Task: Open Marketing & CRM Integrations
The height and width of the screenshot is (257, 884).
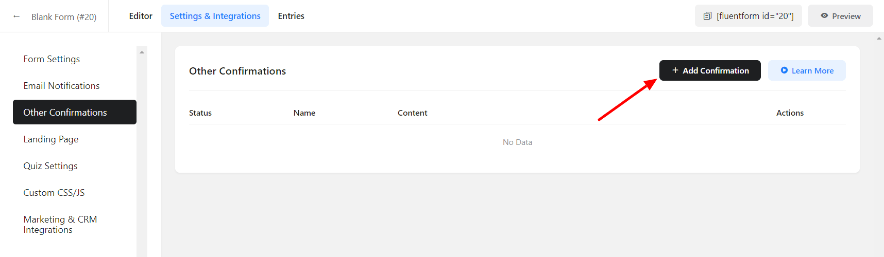Action: 60,225
